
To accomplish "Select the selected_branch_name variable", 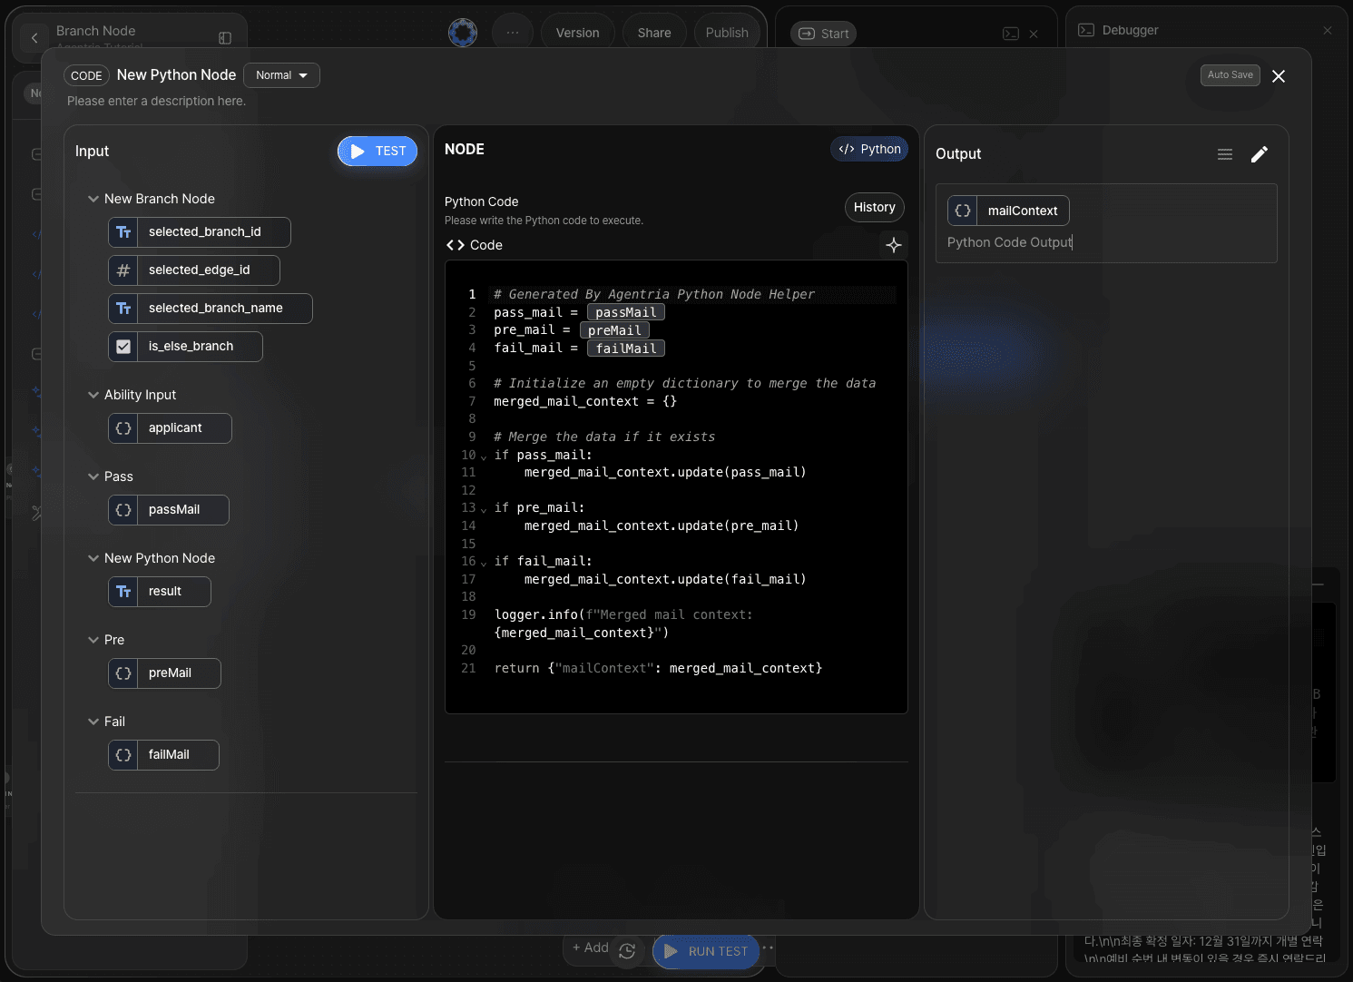I will click(x=211, y=309).
